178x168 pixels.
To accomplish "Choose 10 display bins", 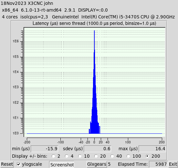I will click(x=80, y=156).
